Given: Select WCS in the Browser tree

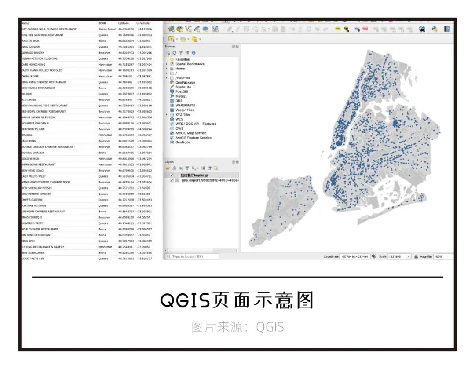Looking at the screenshot, I should coord(177,119).
